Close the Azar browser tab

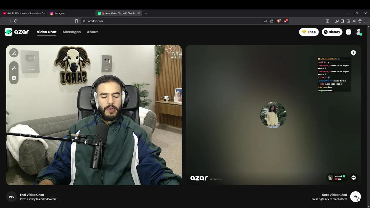point(139,13)
